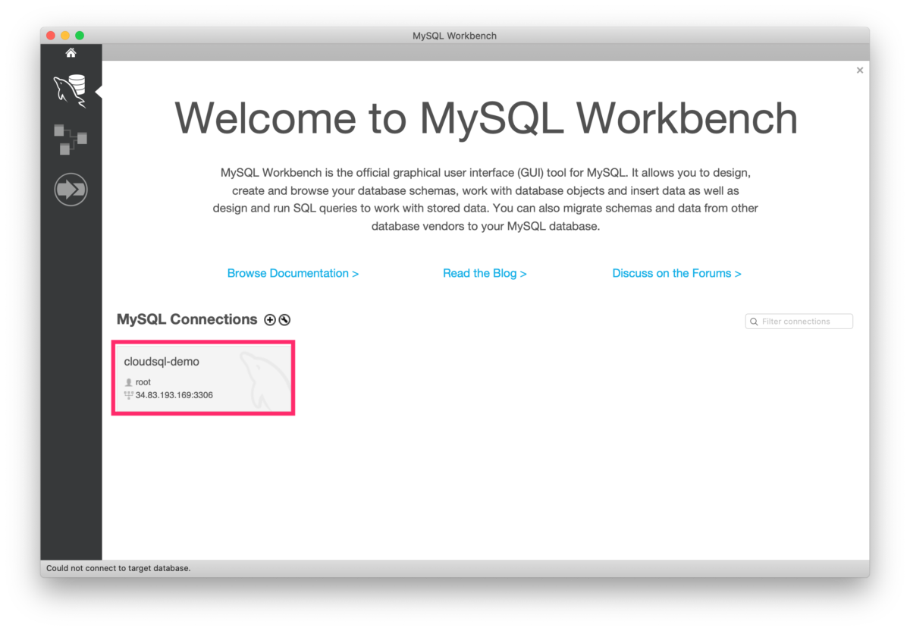The height and width of the screenshot is (631, 910).
Task: Add a new connection with the plus icon
Action: point(269,320)
